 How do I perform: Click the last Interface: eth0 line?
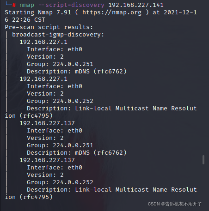coord(55,168)
